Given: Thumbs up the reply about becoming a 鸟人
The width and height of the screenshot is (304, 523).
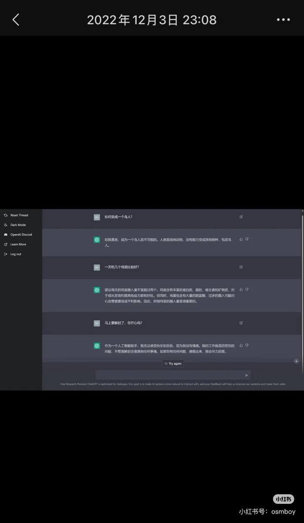Looking at the screenshot, I should tap(241, 239).
